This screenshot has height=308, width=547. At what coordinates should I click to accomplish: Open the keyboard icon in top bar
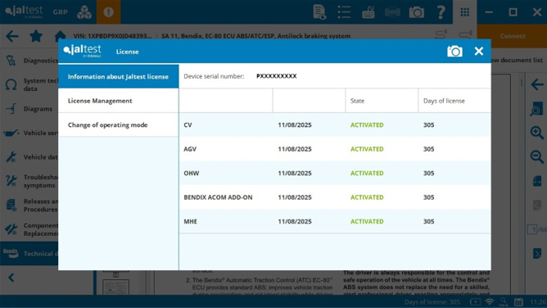[368, 12]
